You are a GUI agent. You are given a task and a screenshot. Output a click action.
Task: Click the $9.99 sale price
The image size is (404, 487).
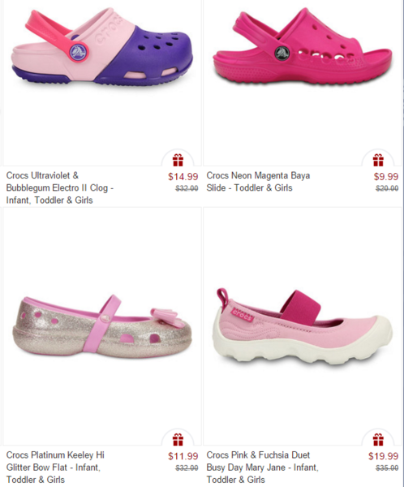coord(386,177)
